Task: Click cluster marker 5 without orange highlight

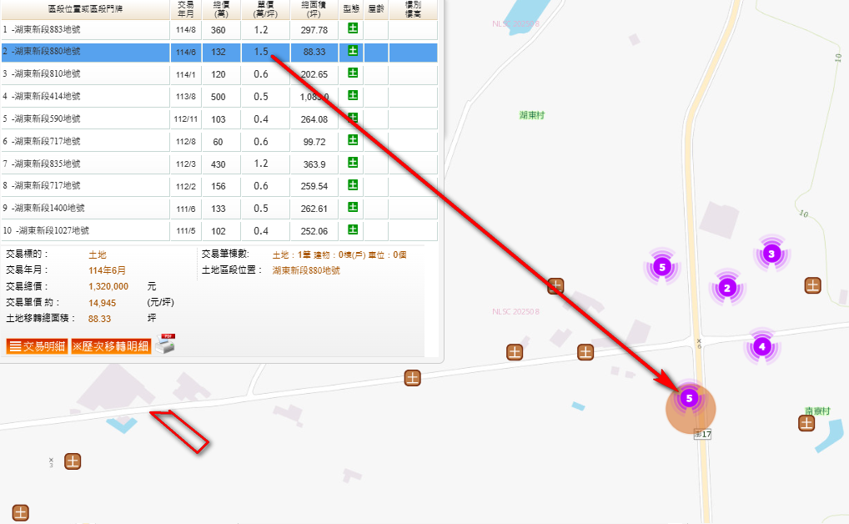Action: point(661,267)
